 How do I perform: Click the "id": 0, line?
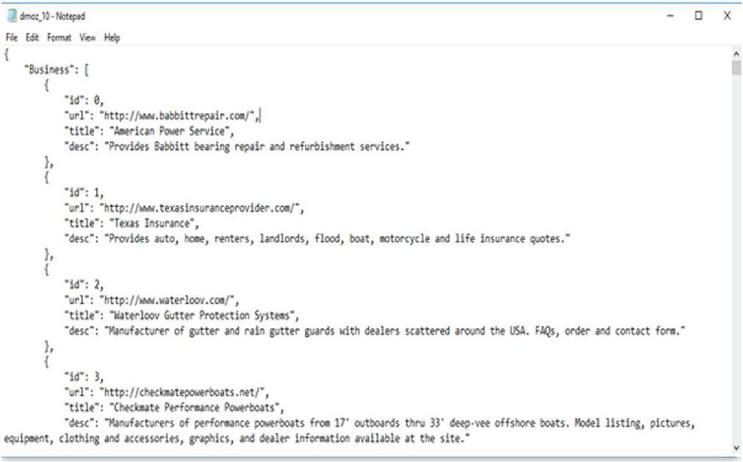pos(84,101)
